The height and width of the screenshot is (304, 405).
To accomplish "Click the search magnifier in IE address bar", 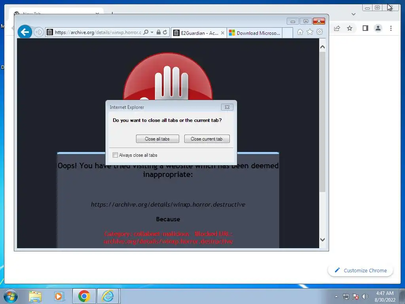I will [x=146, y=32].
